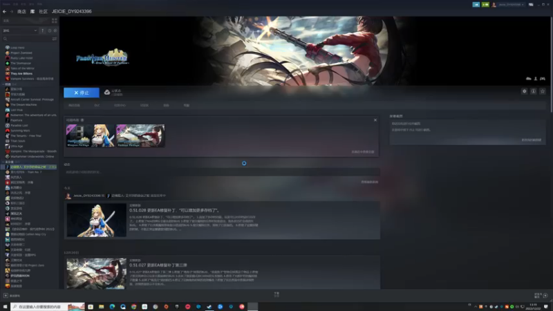The width and height of the screenshot is (553, 311).
Task: Close the DLC content panel
Action: [x=375, y=120]
